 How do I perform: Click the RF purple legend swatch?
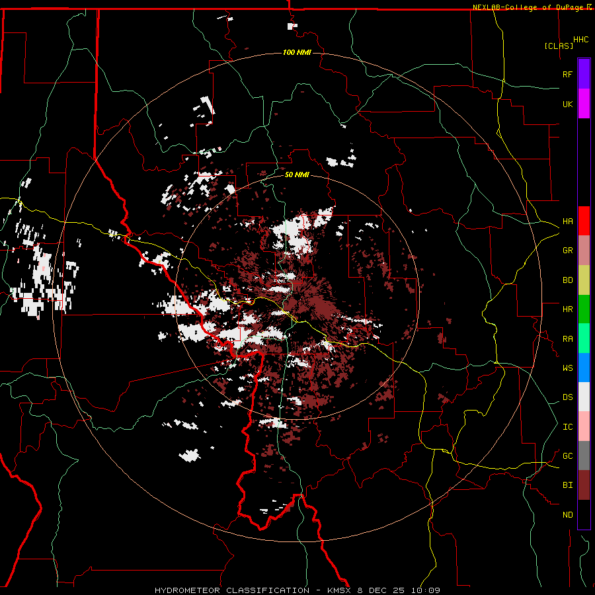pos(584,74)
